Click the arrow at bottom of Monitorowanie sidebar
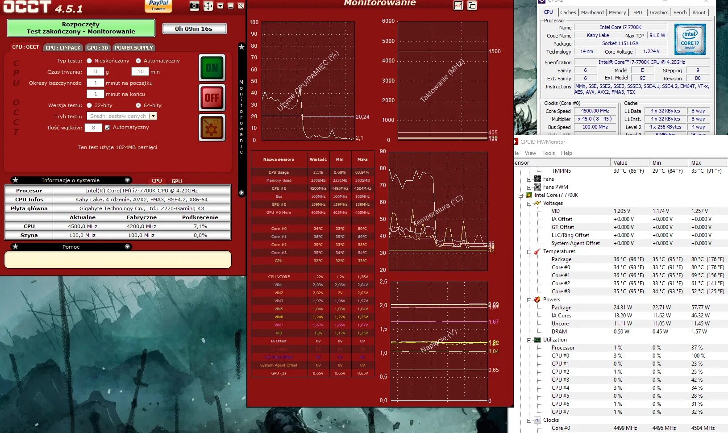 pyautogui.click(x=241, y=193)
